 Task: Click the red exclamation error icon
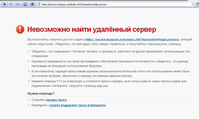(x=20, y=29)
